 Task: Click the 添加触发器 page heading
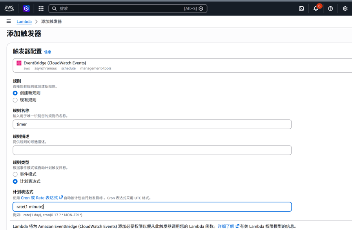24,34
